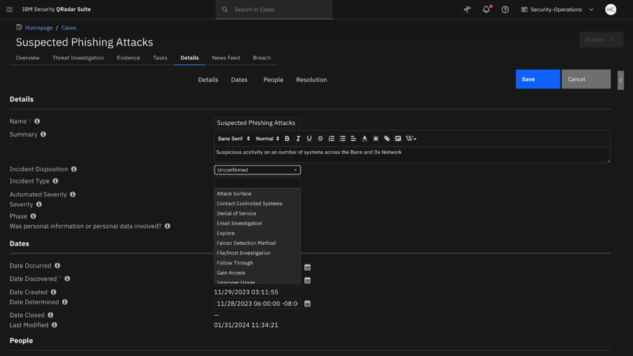633x356 pixels.
Task: Click the help question mark icon
Action: (x=505, y=10)
